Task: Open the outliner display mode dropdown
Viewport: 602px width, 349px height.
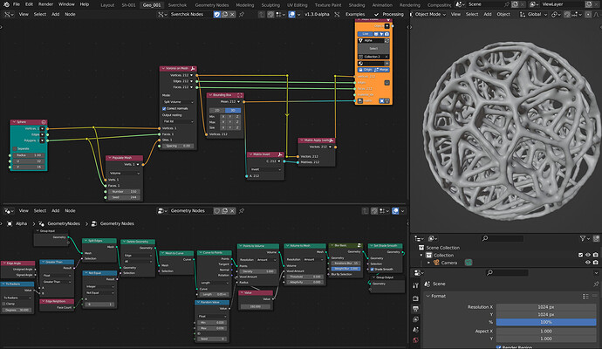Action: tap(420, 238)
